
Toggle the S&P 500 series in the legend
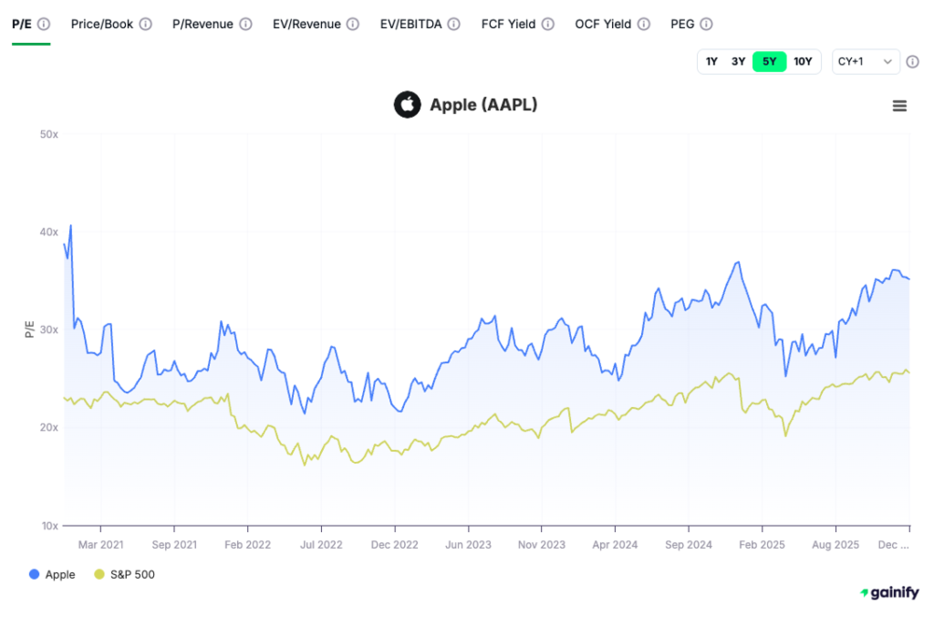click(x=124, y=574)
